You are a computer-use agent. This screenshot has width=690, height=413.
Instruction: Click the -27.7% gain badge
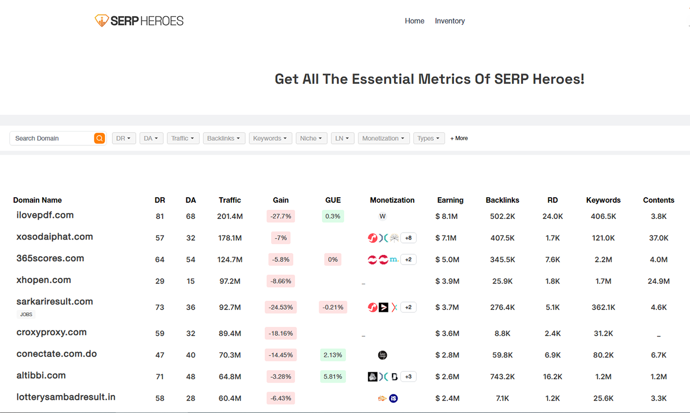click(281, 216)
